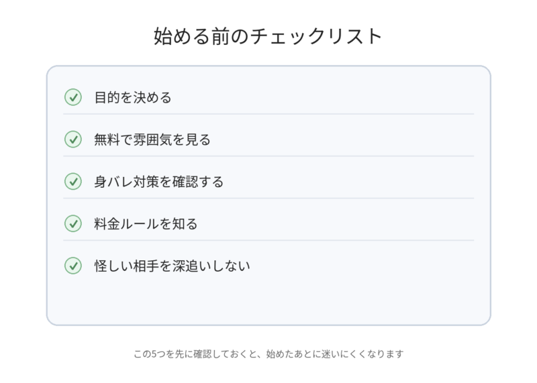Select the 怪しい相手を深追いしない text

pos(172,266)
